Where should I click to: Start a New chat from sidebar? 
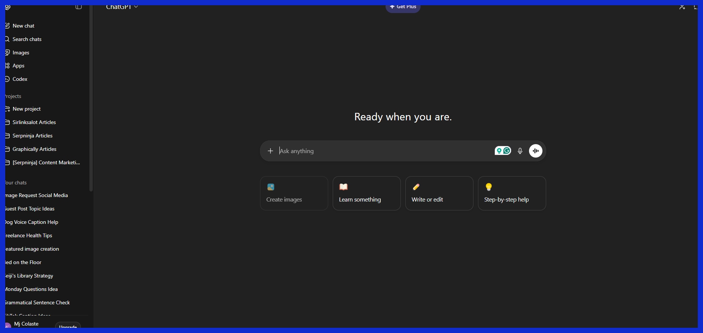pos(23,26)
